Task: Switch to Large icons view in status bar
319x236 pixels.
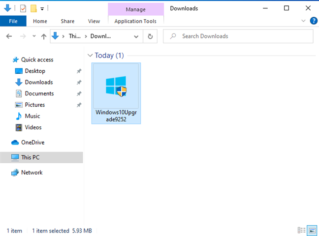Action: pyautogui.click(x=312, y=230)
